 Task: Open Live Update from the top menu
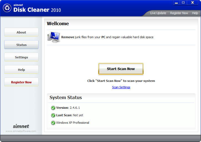click(x=158, y=13)
